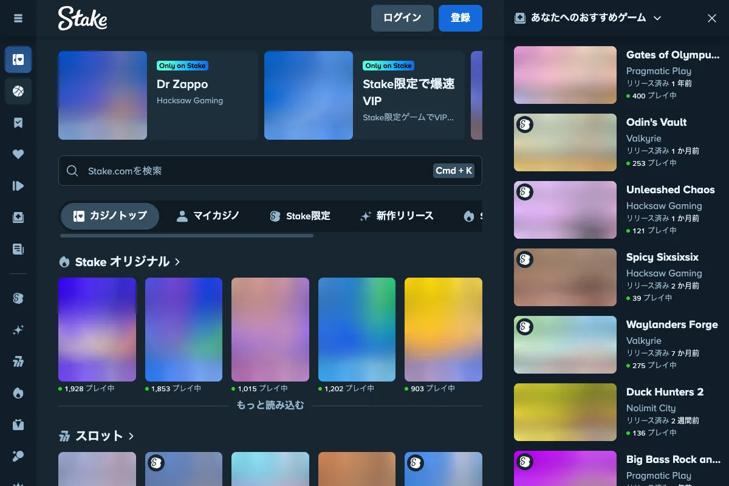This screenshot has height=486, width=729.
Task: Open Odin's Vault thumbnail in recommendations
Action: click(565, 142)
